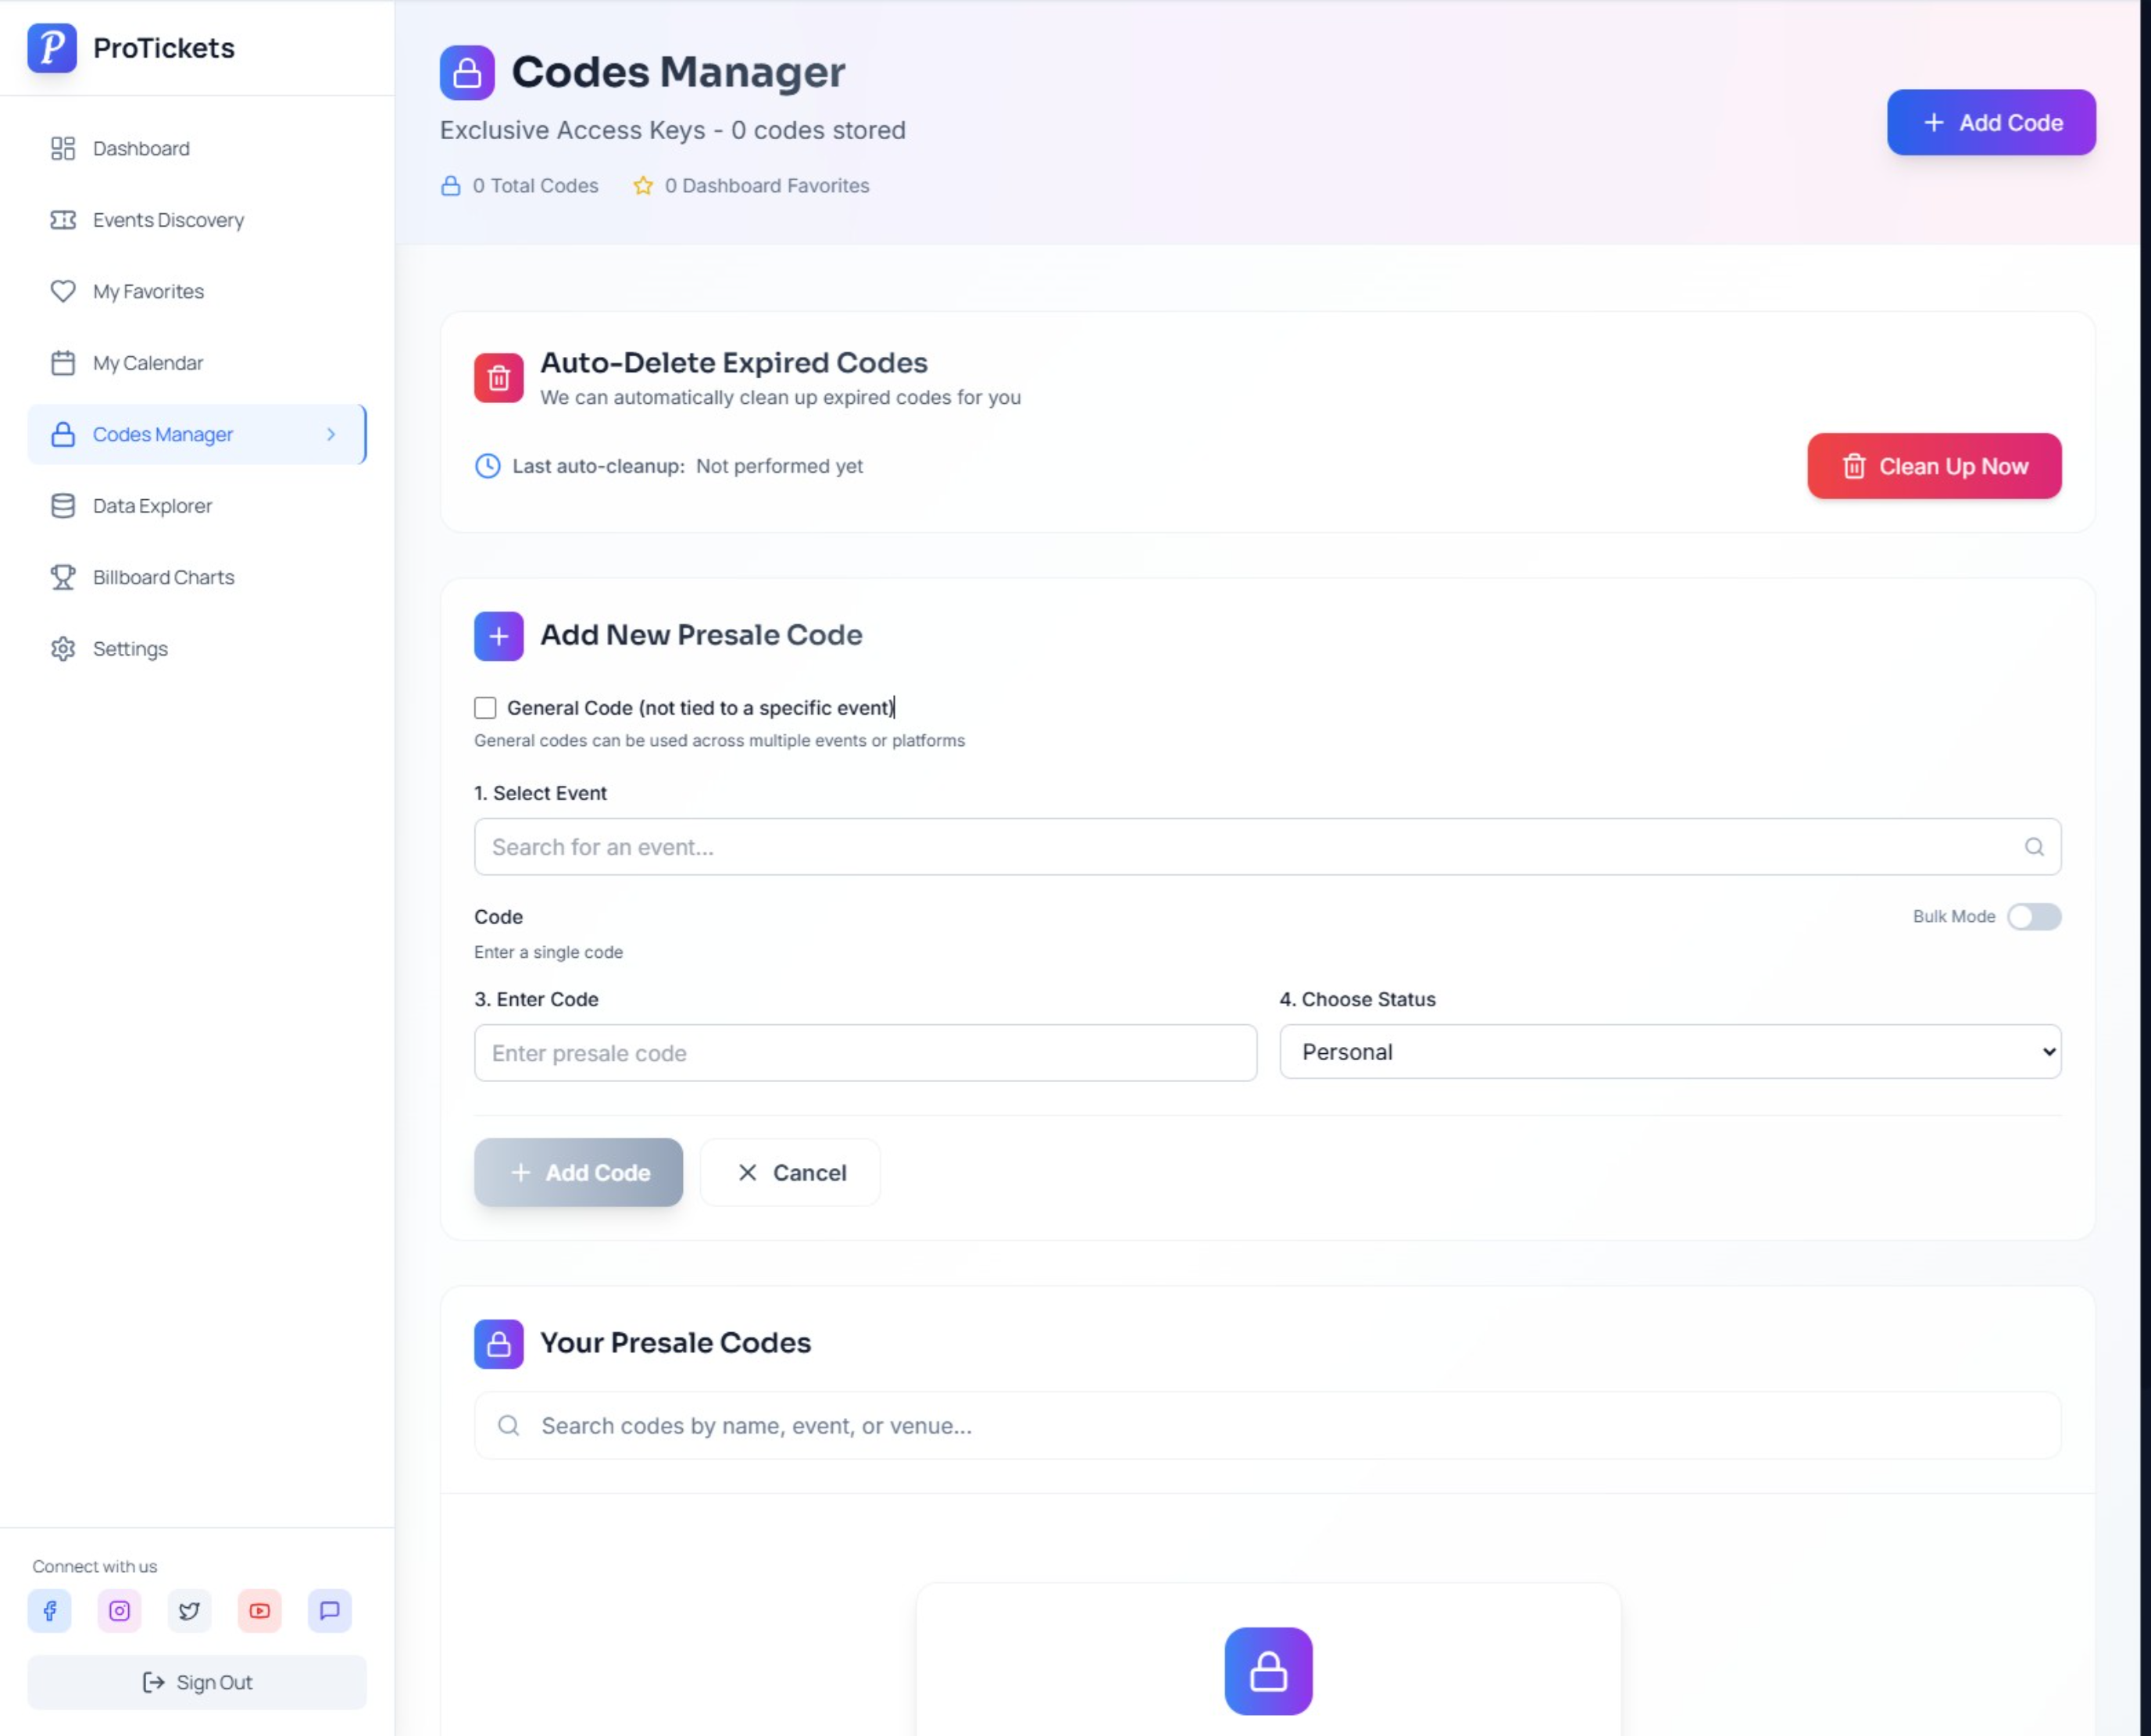
Task: Click the My Calendar icon
Action: point(63,363)
